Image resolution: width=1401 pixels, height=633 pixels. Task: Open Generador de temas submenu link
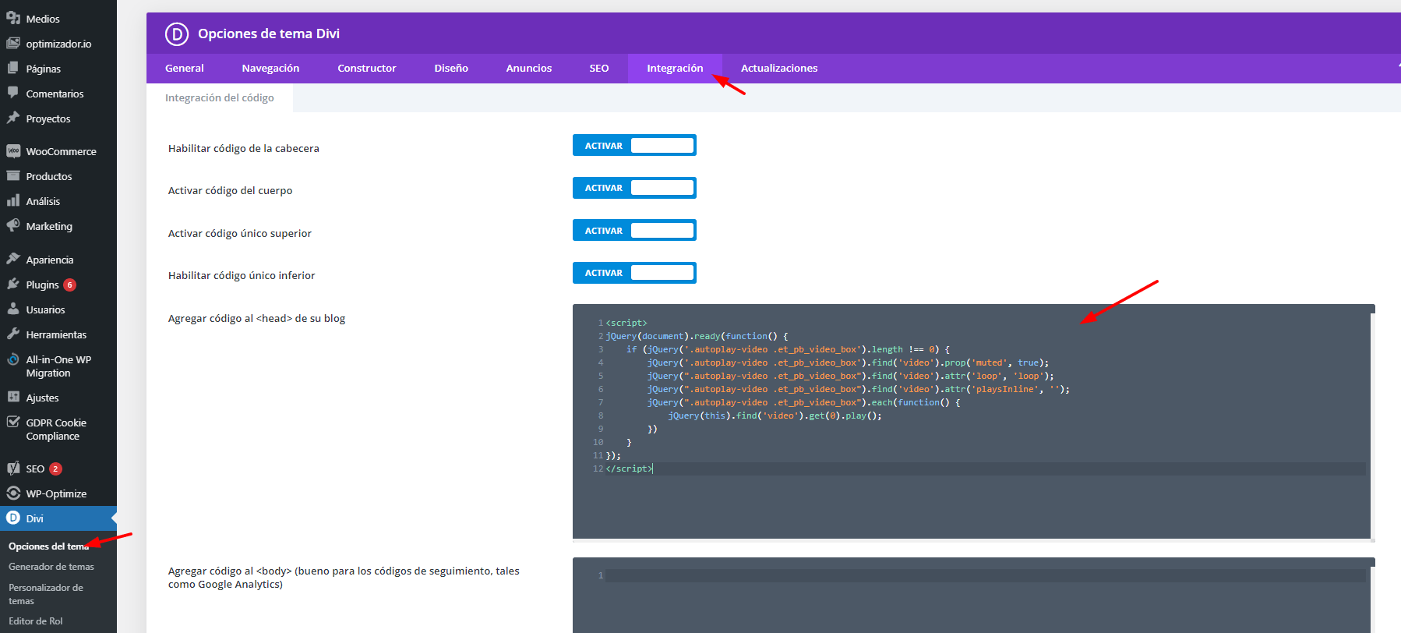(x=51, y=567)
